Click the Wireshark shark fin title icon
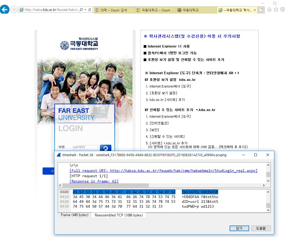 pos(59,155)
